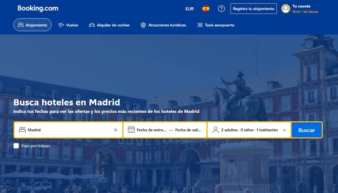Open account via profile avatar icon
This screenshot has width=338, height=193.
pyautogui.click(x=286, y=9)
